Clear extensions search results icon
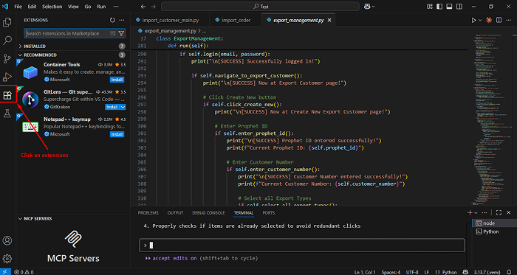The height and width of the screenshot is (275, 517). pyautogui.click(x=113, y=33)
